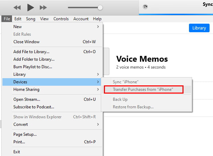213x156 pixels.
Task: Open the Account menu
Action: tap(81, 19)
